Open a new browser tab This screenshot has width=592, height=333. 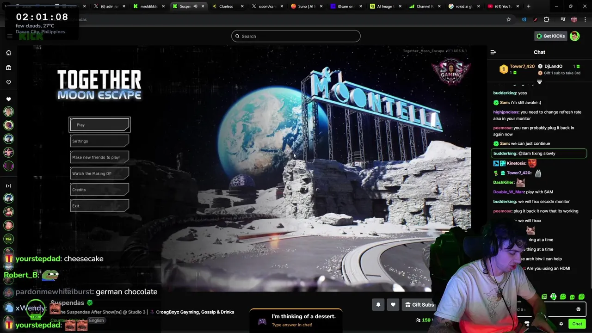pos(529,6)
